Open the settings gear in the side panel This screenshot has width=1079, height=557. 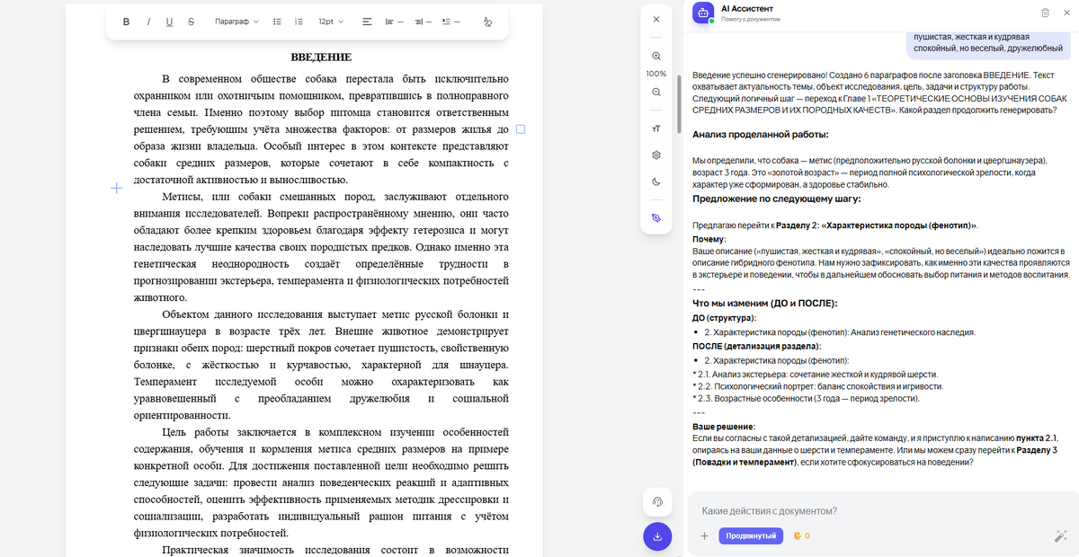[x=656, y=155]
